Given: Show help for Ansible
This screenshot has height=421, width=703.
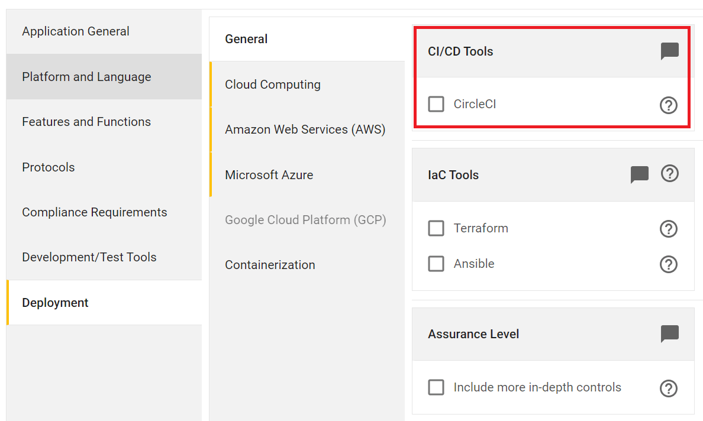Looking at the screenshot, I should 669,264.
